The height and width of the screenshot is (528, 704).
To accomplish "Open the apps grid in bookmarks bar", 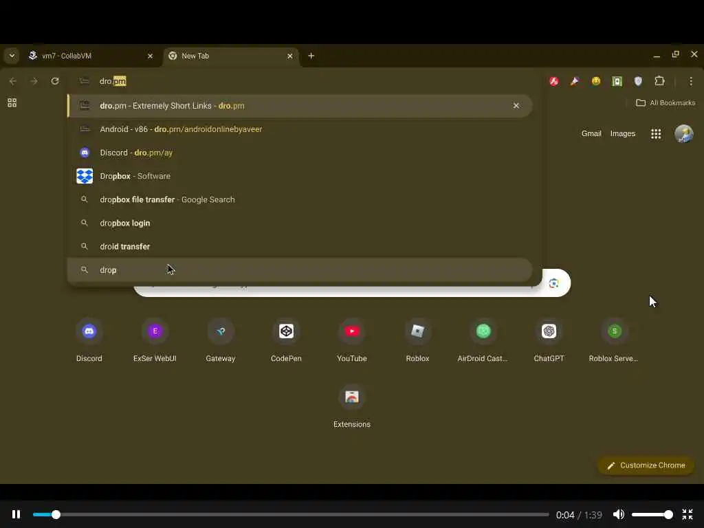I will (x=12, y=103).
